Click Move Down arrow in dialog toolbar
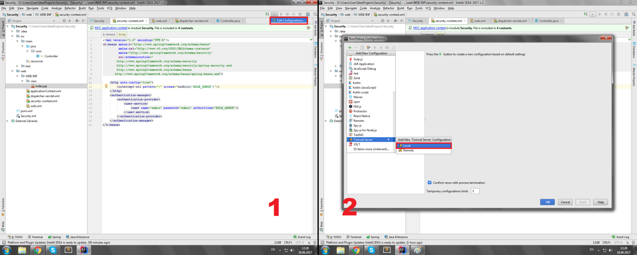The height and width of the screenshot is (255, 637). coord(381,47)
